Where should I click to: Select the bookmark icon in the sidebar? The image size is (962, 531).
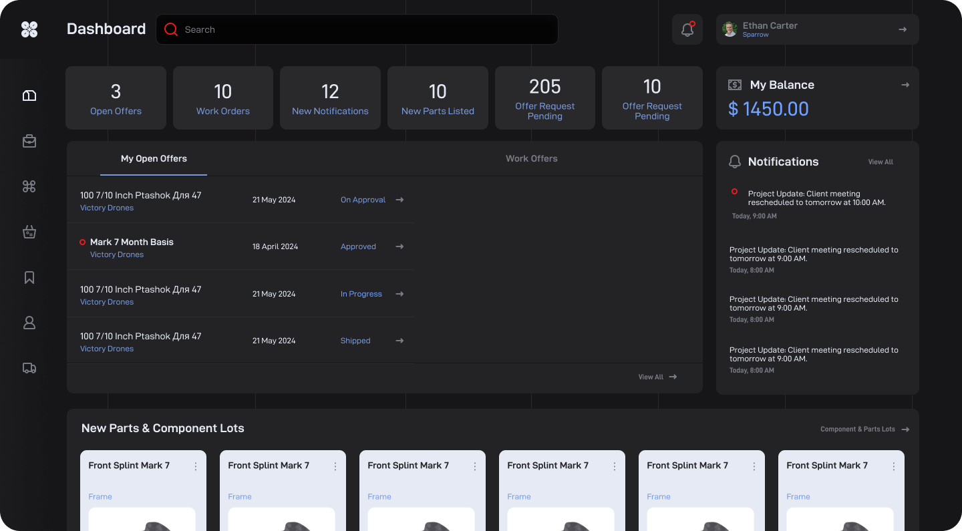point(29,277)
